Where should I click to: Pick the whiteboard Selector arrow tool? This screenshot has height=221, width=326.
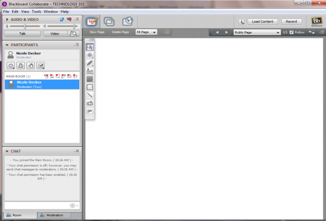pyautogui.click(x=90, y=47)
